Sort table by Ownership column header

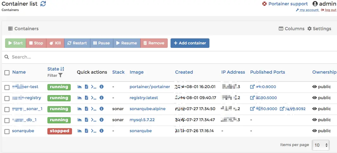[324, 72]
